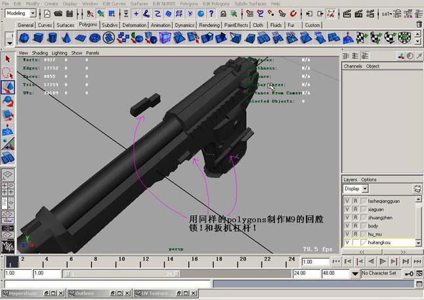Viewport: 424px width, 300px height.
Task: Click the open scene folder icon
Action: click(x=58, y=14)
